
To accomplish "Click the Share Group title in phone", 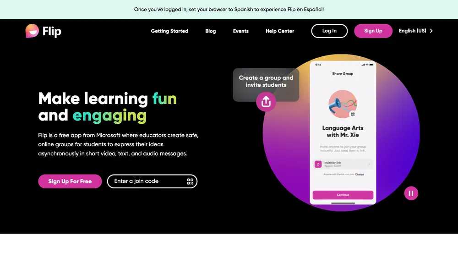I will tap(343, 74).
